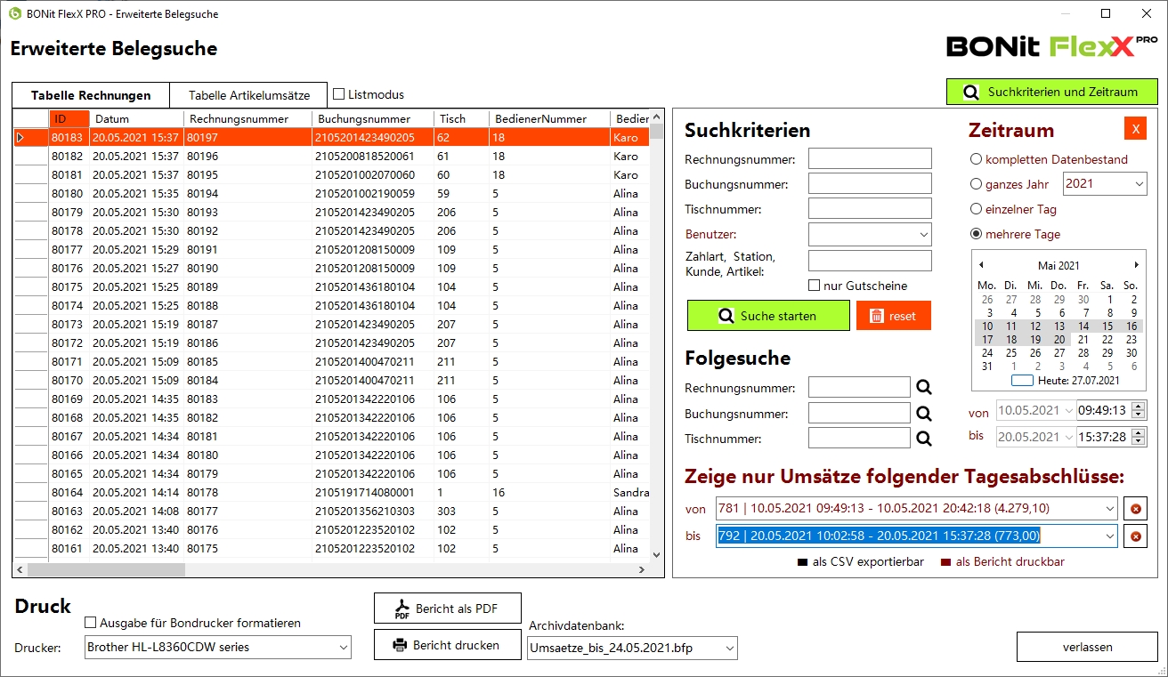Enable 'nur Gutscheine' checkbox

[x=814, y=286]
